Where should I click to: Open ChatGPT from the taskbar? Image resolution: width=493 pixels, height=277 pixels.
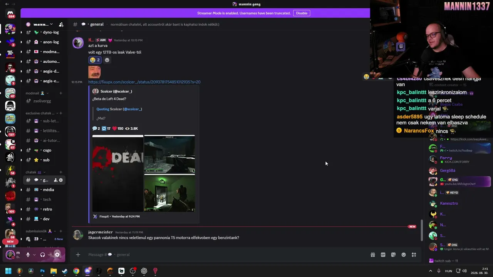coord(144,271)
